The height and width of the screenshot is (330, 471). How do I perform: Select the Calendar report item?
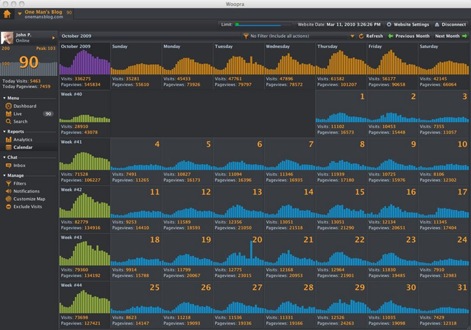[x=23, y=147]
